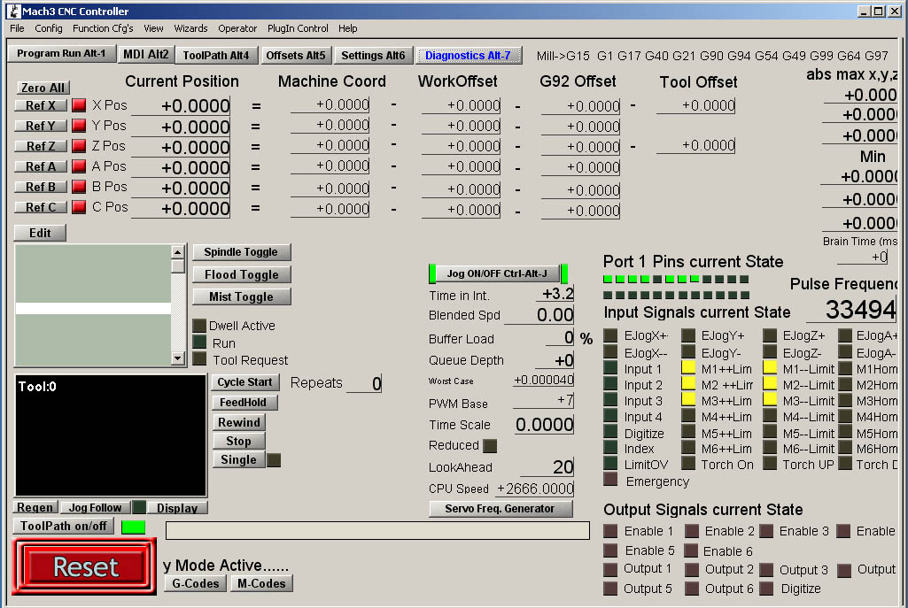
Task: Open the Config menu
Action: pos(48,28)
